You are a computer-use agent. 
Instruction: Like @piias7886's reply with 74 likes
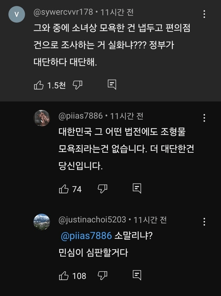(64, 189)
